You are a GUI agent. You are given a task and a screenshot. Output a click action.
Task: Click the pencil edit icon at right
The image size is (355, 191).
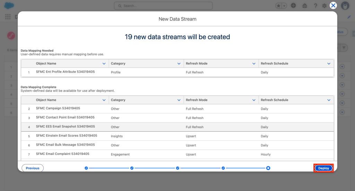[349, 17]
